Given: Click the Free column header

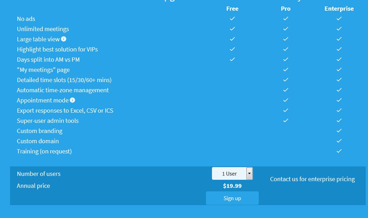Looking at the screenshot, I should click(x=232, y=9).
